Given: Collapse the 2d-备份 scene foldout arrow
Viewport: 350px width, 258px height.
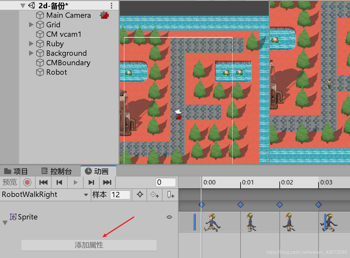Looking at the screenshot, I should 23,6.
